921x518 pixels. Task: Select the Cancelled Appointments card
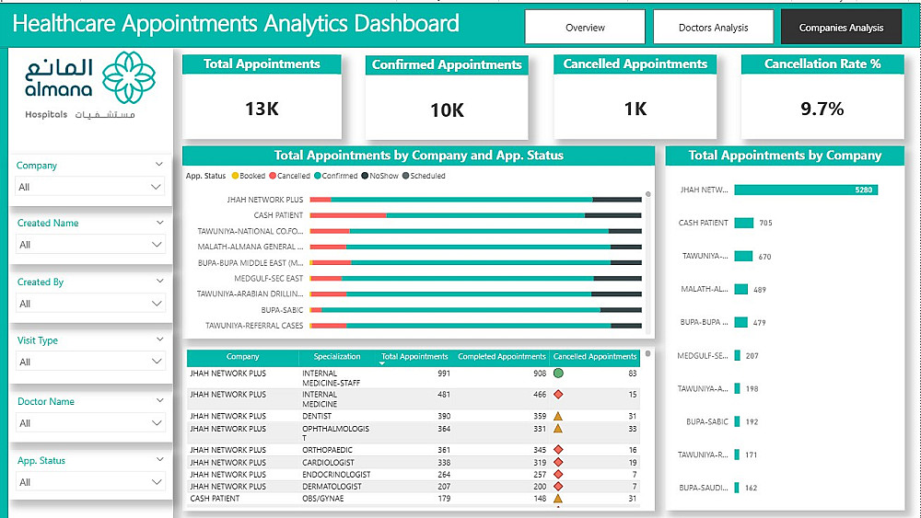tap(635, 97)
